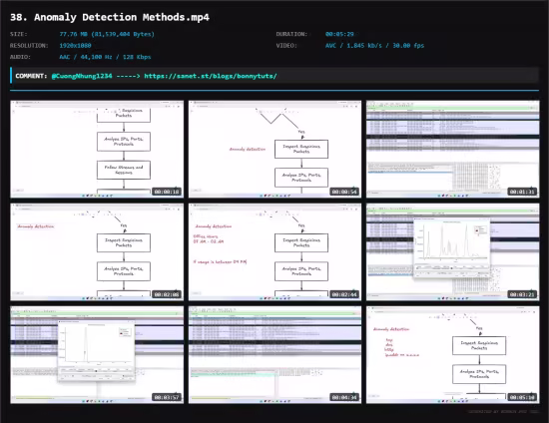549x423 pixels.
Task: Click the 00:01:31 timestamp badge
Action: click(522, 192)
